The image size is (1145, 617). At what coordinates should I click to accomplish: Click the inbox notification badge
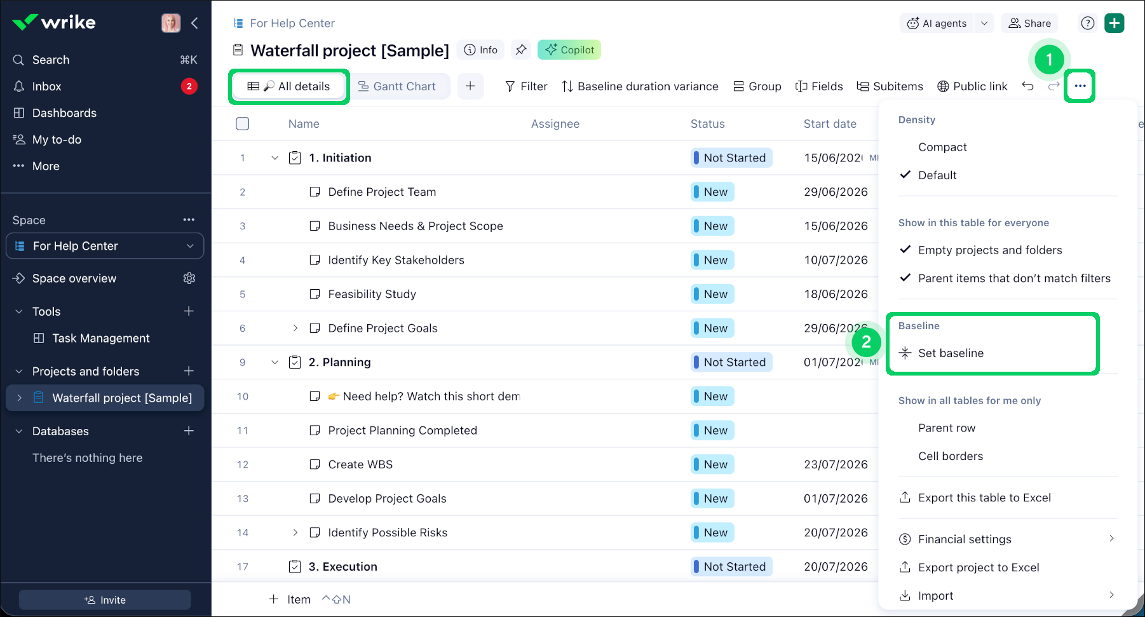tap(189, 86)
